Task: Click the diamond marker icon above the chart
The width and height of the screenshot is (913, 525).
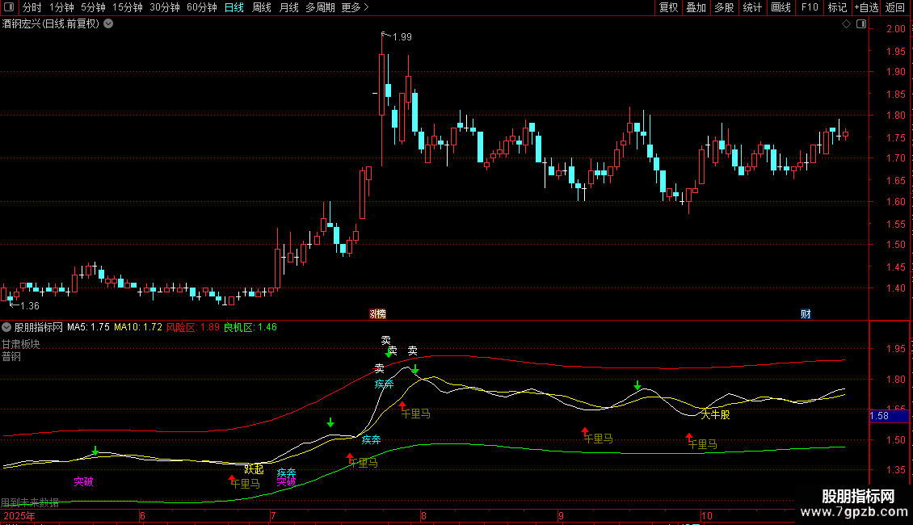Action: point(847,24)
